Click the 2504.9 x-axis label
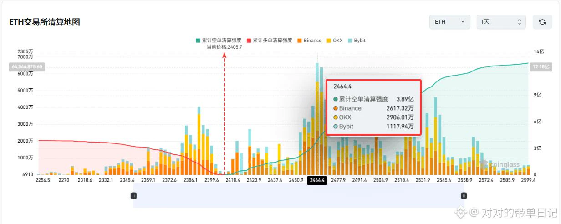Viewport: 561px width, 224px height. click(x=380, y=180)
